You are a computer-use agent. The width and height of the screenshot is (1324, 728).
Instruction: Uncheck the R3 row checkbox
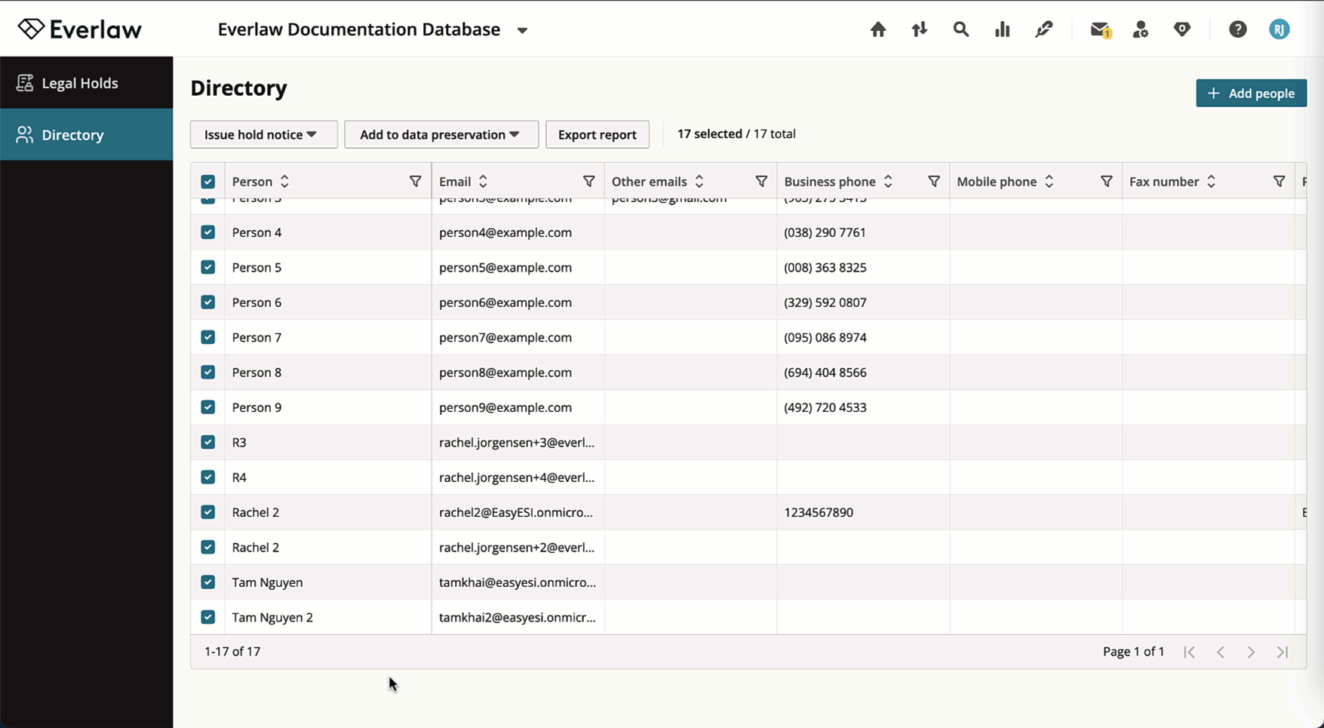pyautogui.click(x=208, y=442)
